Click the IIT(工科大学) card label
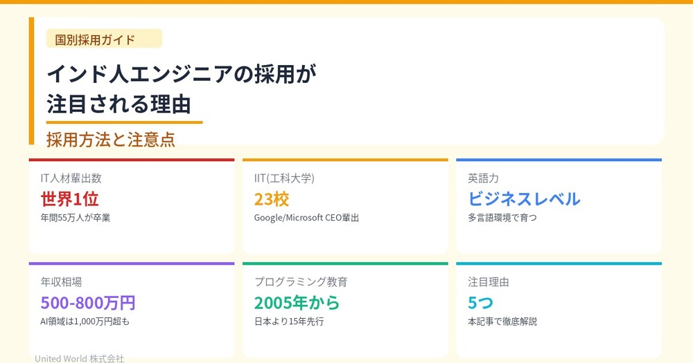The width and height of the screenshot is (693, 363). pos(284,178)
